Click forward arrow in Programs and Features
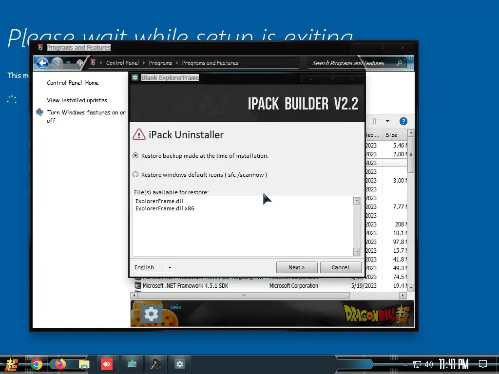Screen dimensions: 499x374 click(x=58, y=63)
